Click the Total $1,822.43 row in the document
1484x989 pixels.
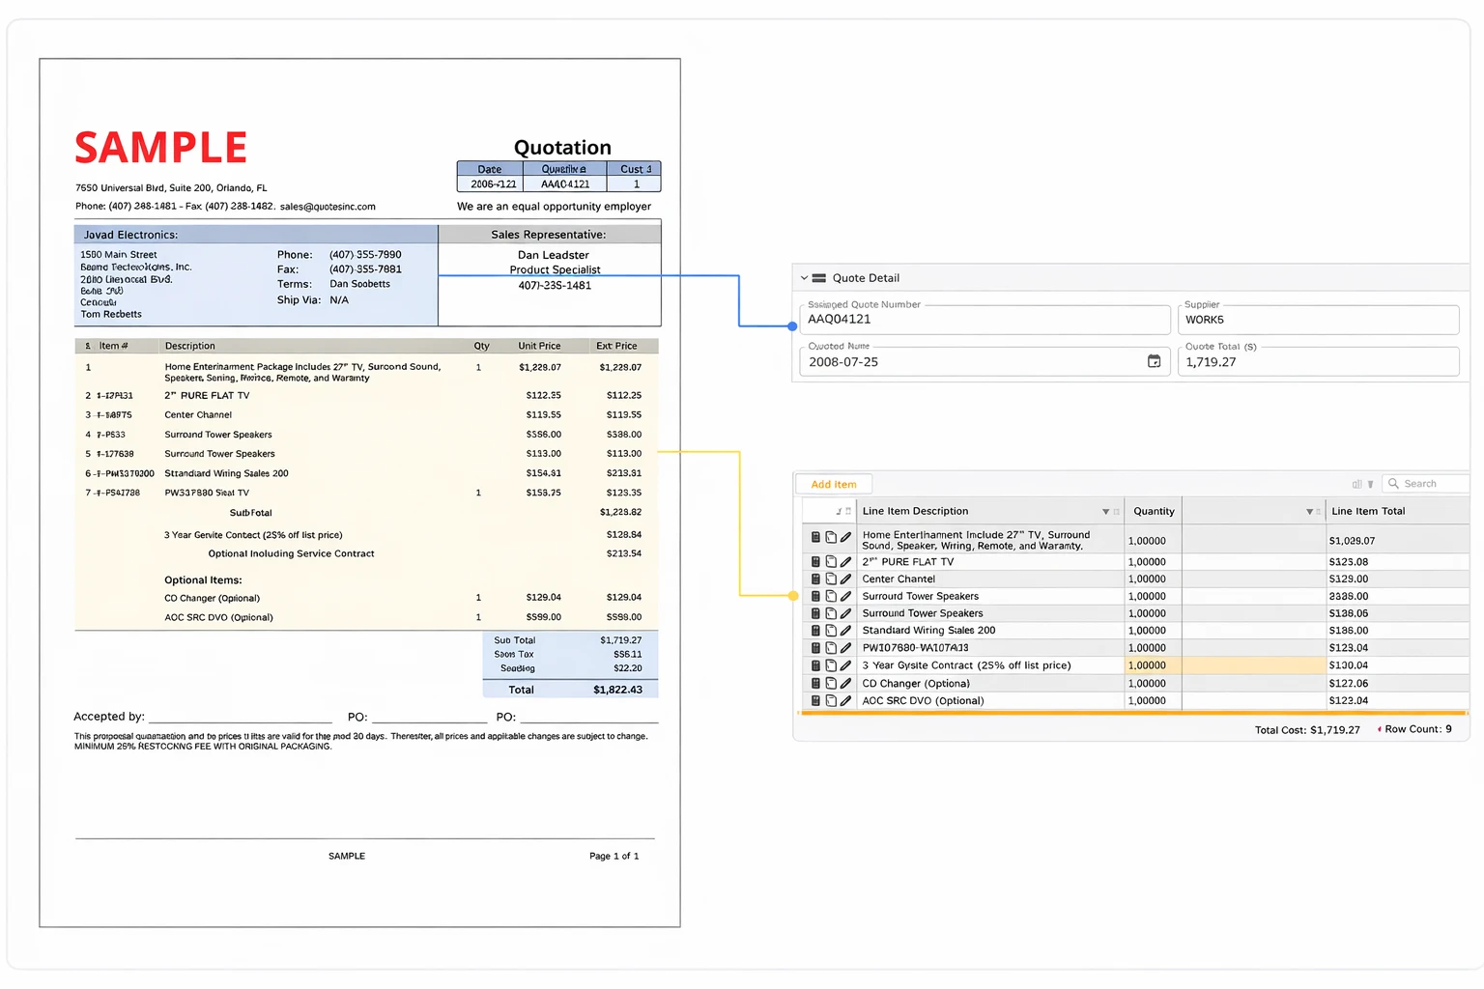[x=570, y=690]
